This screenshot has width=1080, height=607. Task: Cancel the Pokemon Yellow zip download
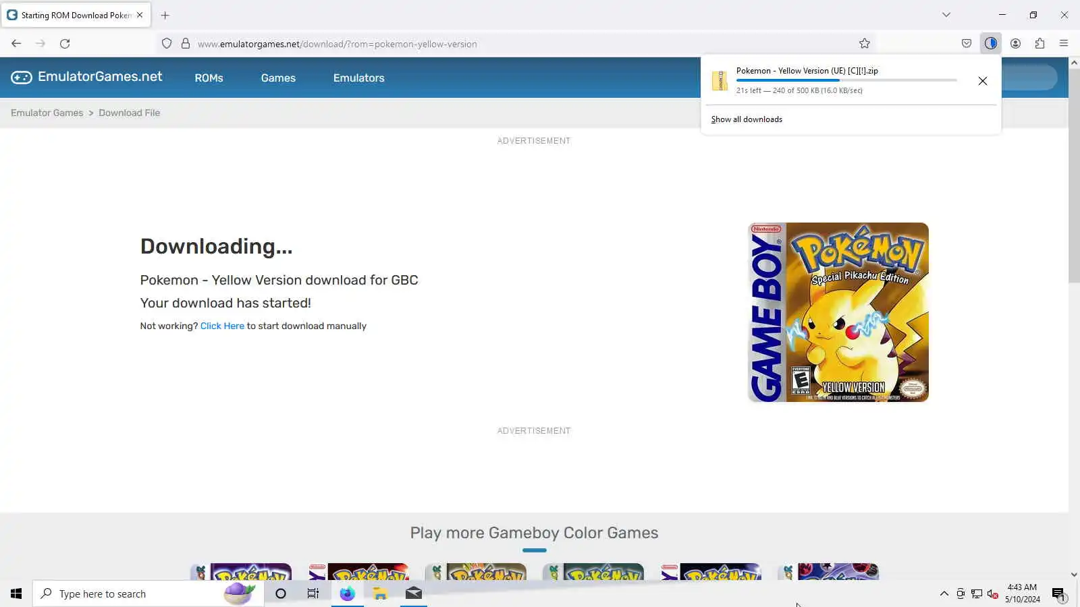[x=983, y=81]
